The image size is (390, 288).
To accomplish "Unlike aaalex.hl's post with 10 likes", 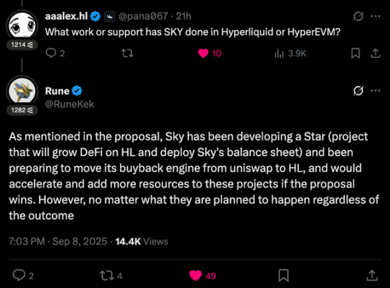I will [x=204, y=54].
